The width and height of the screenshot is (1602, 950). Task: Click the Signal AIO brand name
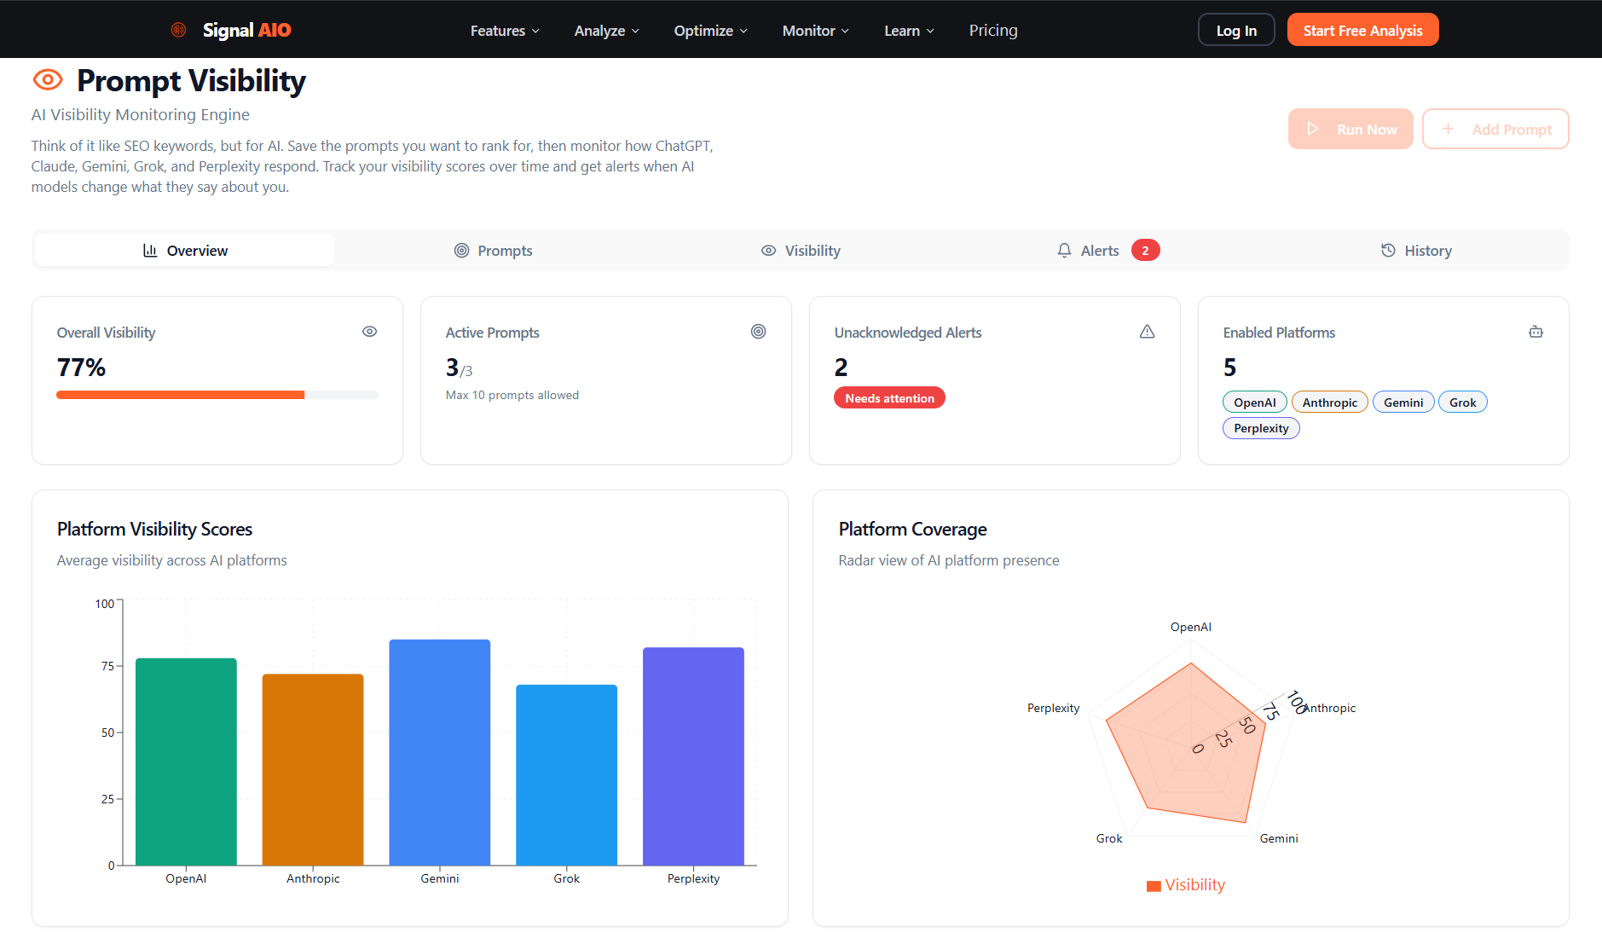tap(246, 30)
